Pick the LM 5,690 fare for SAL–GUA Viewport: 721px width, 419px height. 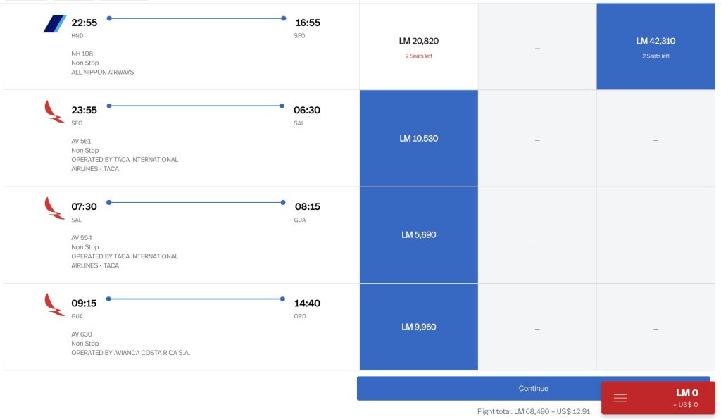point(419,235)
